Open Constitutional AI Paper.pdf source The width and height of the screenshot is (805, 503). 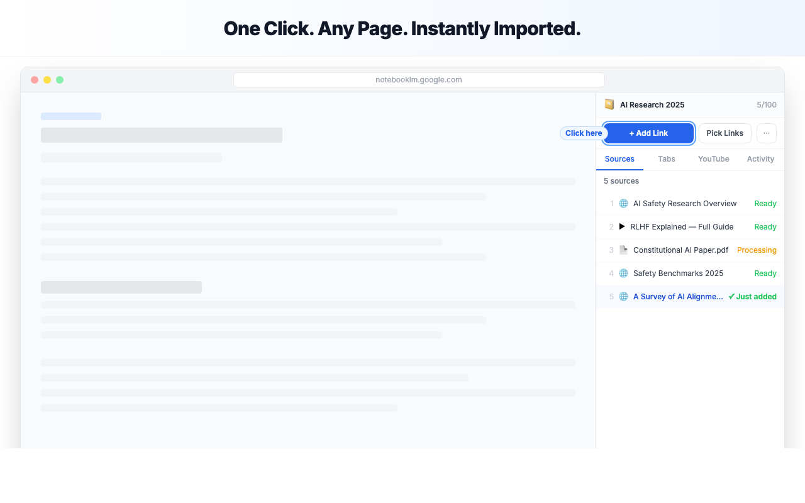point(680,250)
